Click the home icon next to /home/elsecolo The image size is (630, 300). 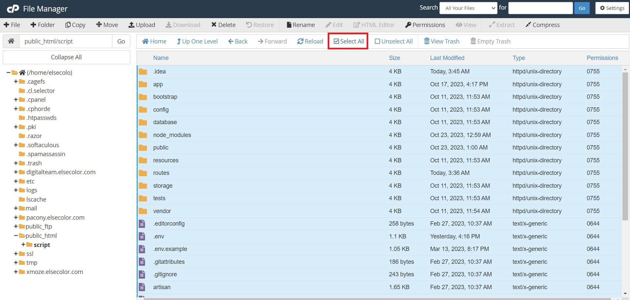click(22, 72)
